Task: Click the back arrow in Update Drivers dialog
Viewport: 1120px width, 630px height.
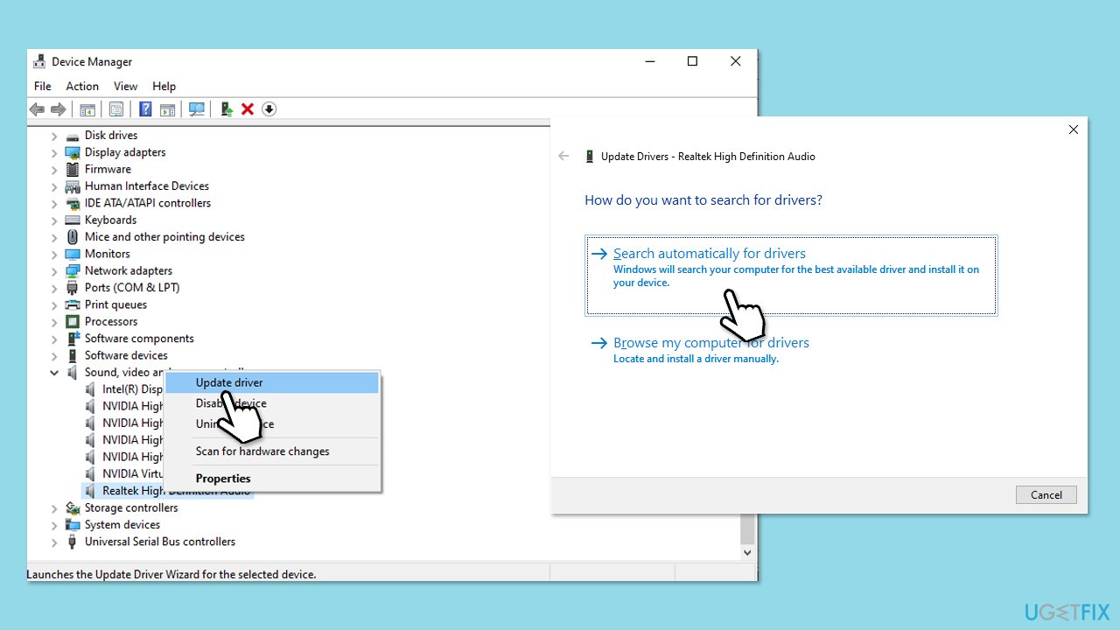Action: click(563, 157)
